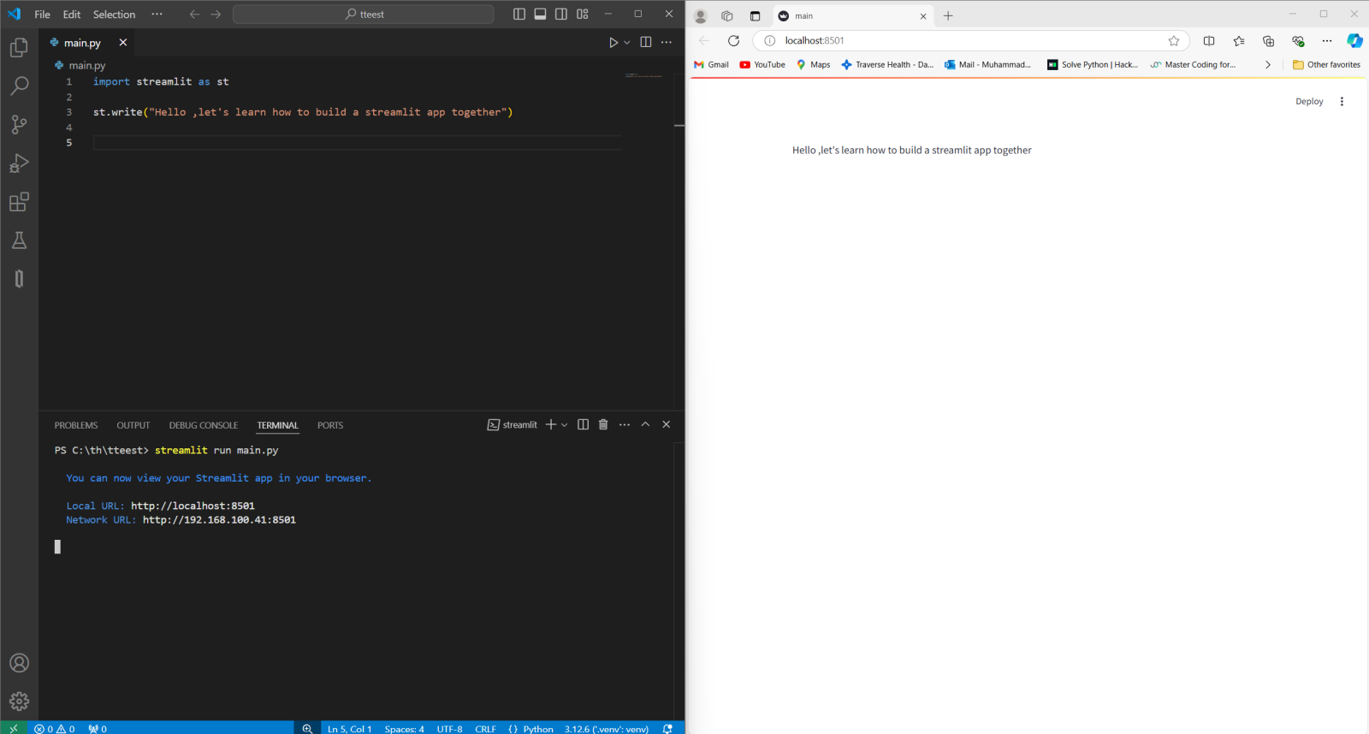This screenshot has height=734, width=1369.
Task: Open the YouTube bookmark link
Action: click(x=762, y=65)
